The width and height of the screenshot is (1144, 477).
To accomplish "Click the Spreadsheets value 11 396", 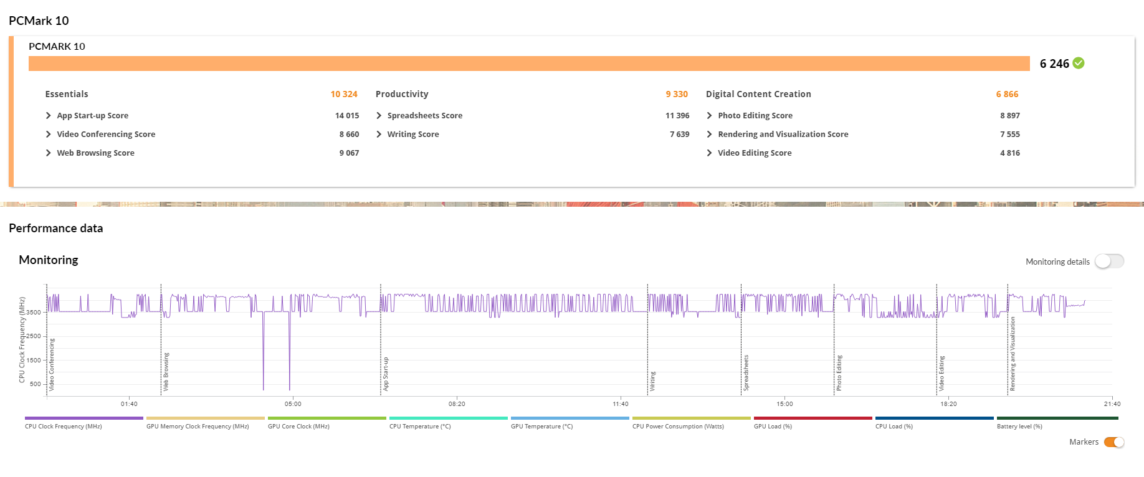I will pos(677,116).
